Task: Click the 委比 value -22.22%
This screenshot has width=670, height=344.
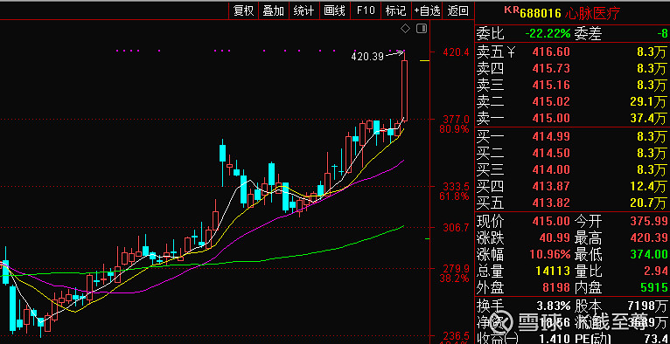Action: [548, 33]
